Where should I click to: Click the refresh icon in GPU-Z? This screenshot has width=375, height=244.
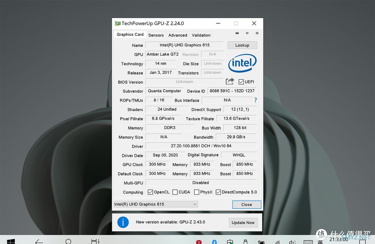tap(247, 33)
